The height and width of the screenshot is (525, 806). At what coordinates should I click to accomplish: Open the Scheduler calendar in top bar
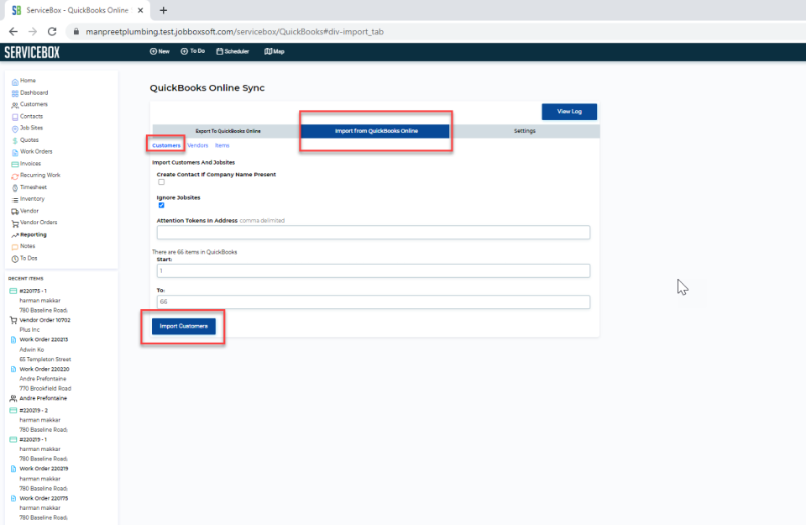(x=233, y=51)
